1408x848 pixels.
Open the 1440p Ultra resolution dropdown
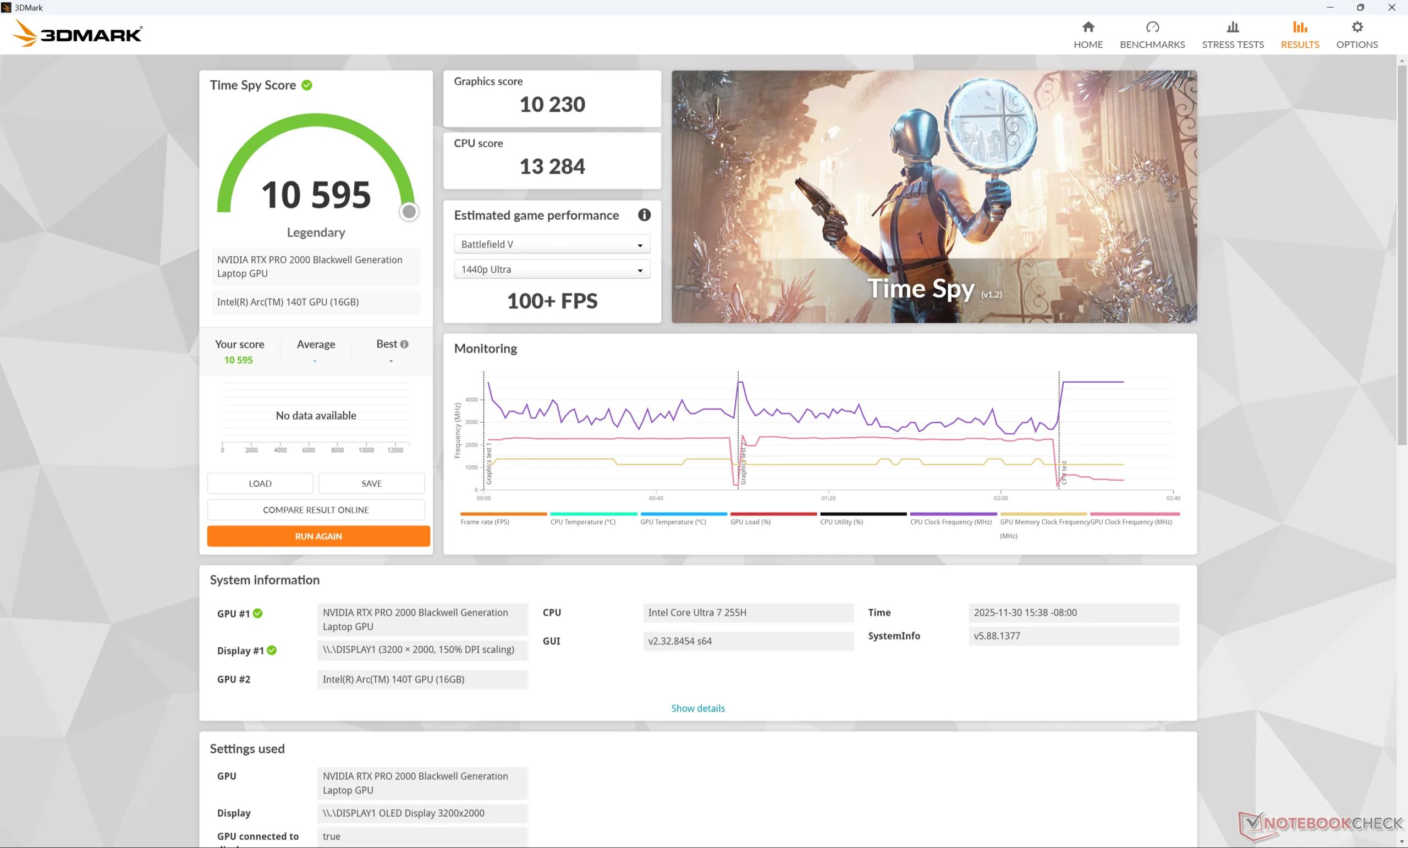click(552, 269)
